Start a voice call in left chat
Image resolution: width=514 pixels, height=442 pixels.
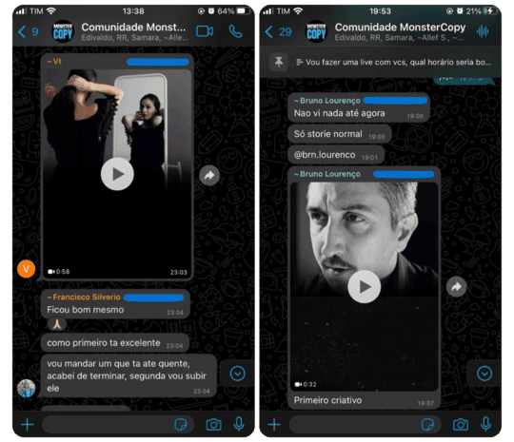click(x=235, y=31)
